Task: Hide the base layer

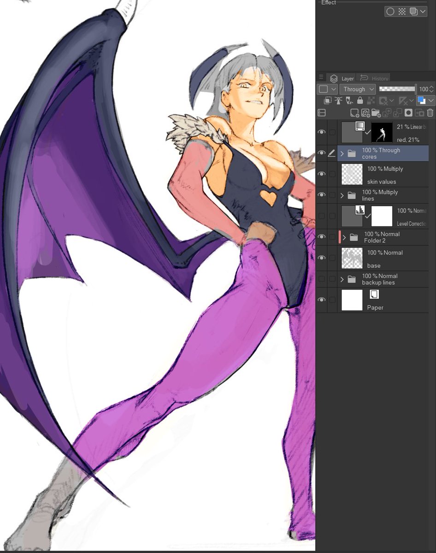Action: tap(322, 258)
